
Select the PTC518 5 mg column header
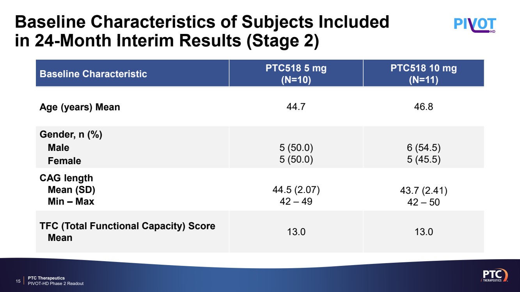pyautogui.click(x=296, y=74)
